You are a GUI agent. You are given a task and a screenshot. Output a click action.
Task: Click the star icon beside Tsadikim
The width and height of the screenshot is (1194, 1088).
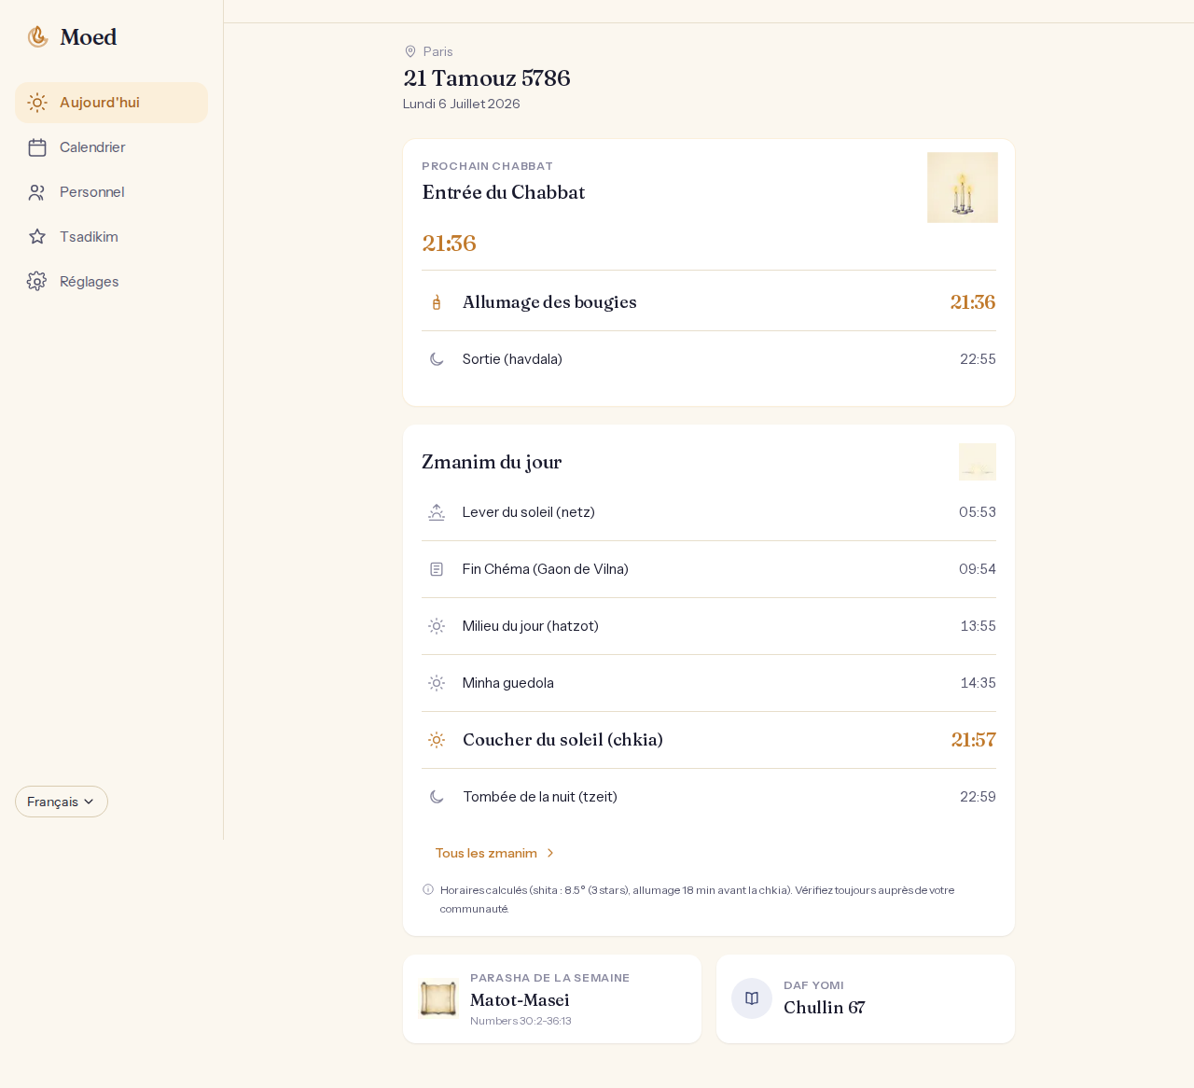pyautogui.click(x=37, y=237)
